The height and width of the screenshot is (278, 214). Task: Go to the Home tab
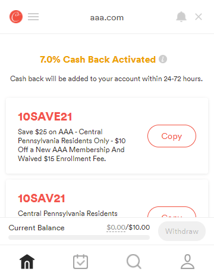[27, 261]
